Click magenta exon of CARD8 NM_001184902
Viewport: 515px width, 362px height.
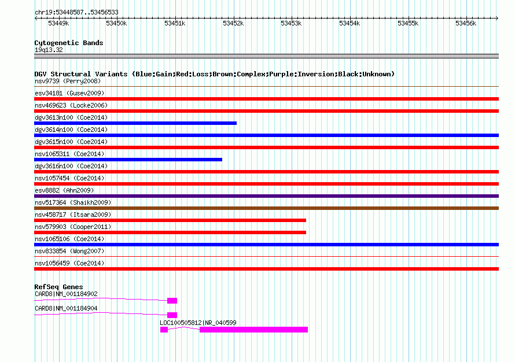click(172, 301)
